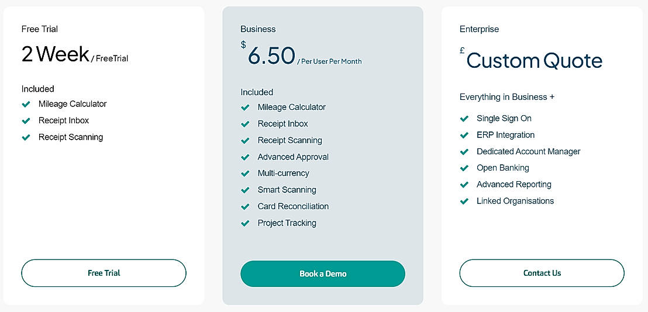Click the Business plan title

tap(258, 29)
